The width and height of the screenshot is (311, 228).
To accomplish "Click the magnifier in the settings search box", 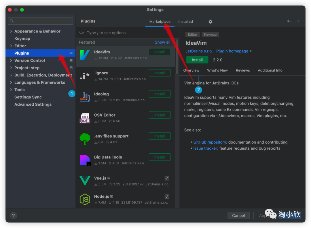I will pyautogui.click(x=12, y=21).
